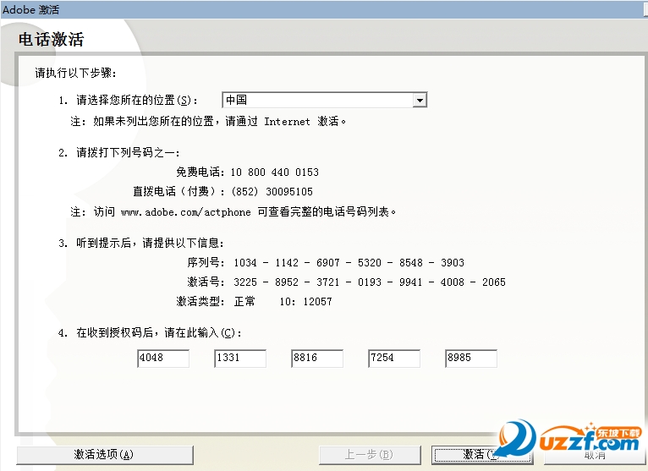Open the location dropdown showing 中国
The width and height of the screenshot is (648, 471).
(x=324, y=100)
